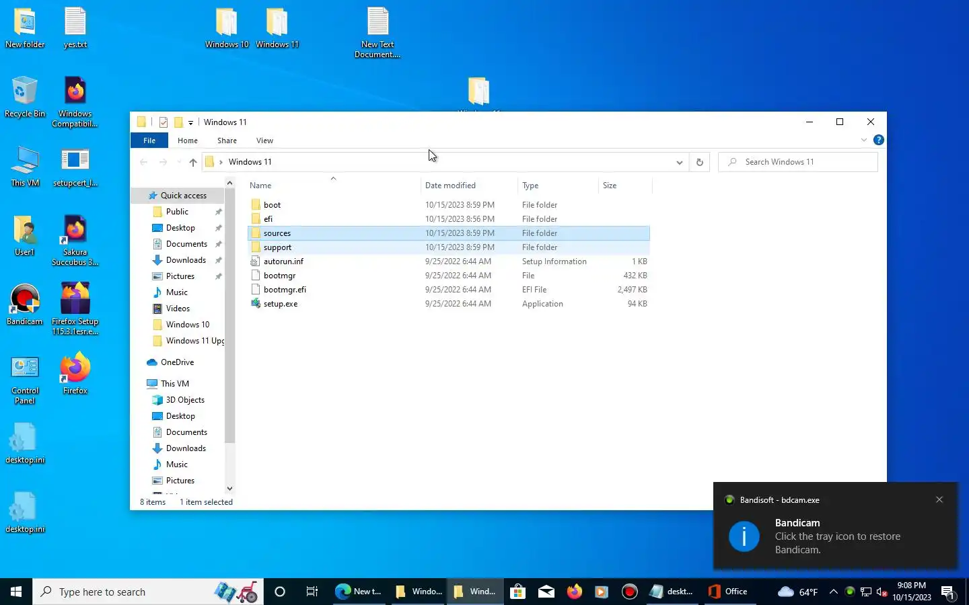Switch to the Home ribbon tab
The image size is (969, 605).
(x=188, y=140)
